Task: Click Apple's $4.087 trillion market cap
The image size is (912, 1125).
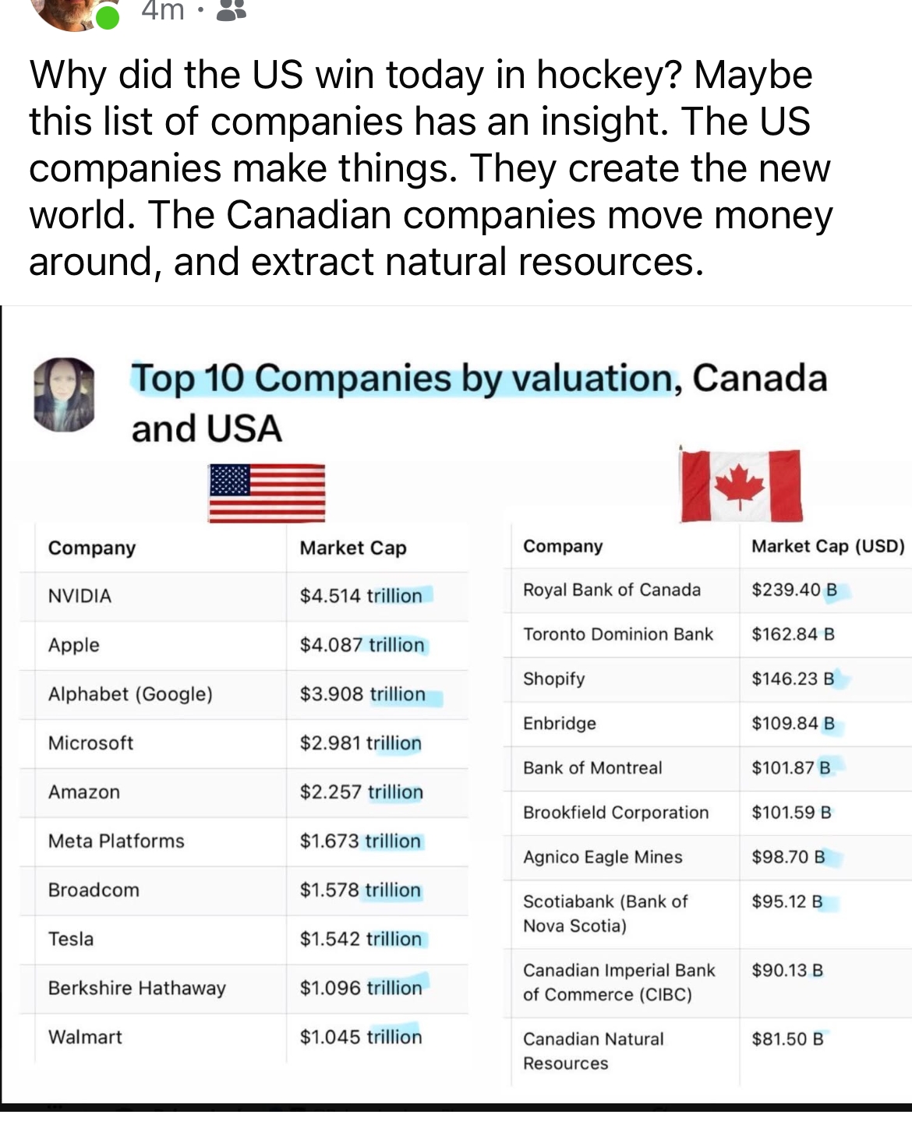Action: click(x=362, y=645)
